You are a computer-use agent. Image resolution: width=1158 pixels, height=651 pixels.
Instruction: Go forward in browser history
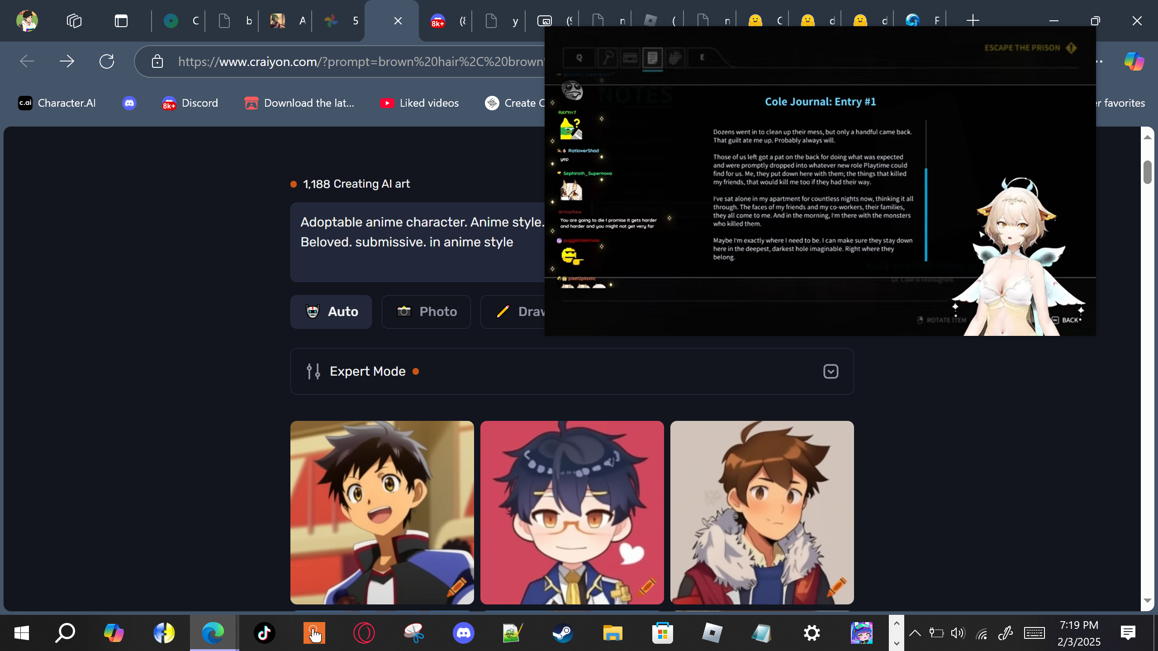[67, 61]
